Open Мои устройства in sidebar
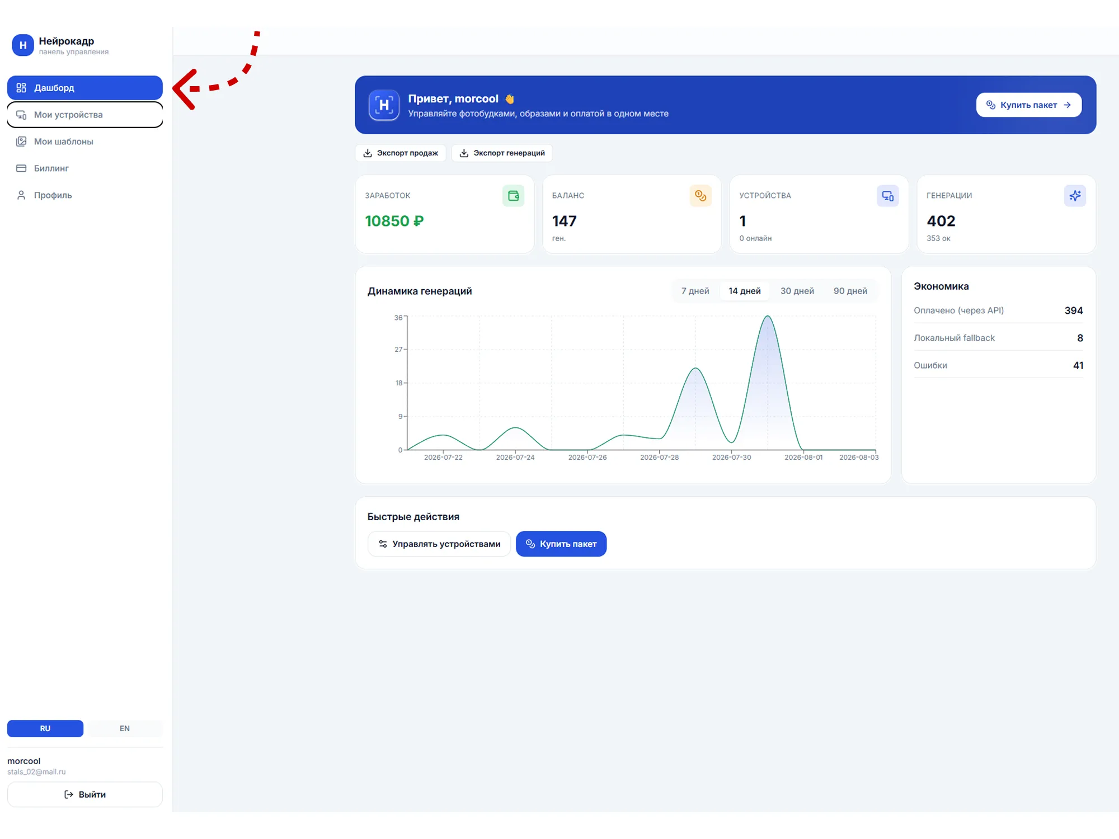Image resolution: width=1119 pixels, height=839 pixels. coord(85,115)
